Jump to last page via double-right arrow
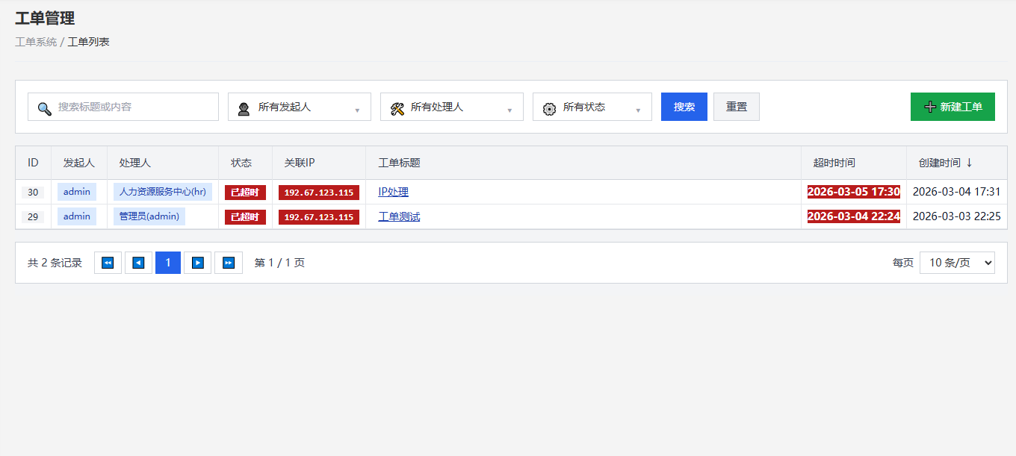Screen dimensions: 1016x456 tap(229, 262)
